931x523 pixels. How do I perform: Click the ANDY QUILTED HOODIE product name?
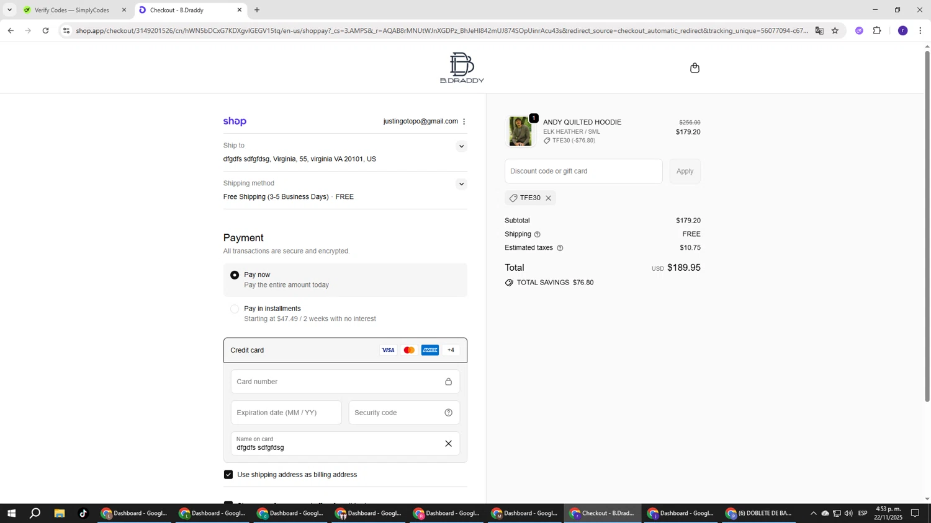pyautogui.click(x=582, y=122)
